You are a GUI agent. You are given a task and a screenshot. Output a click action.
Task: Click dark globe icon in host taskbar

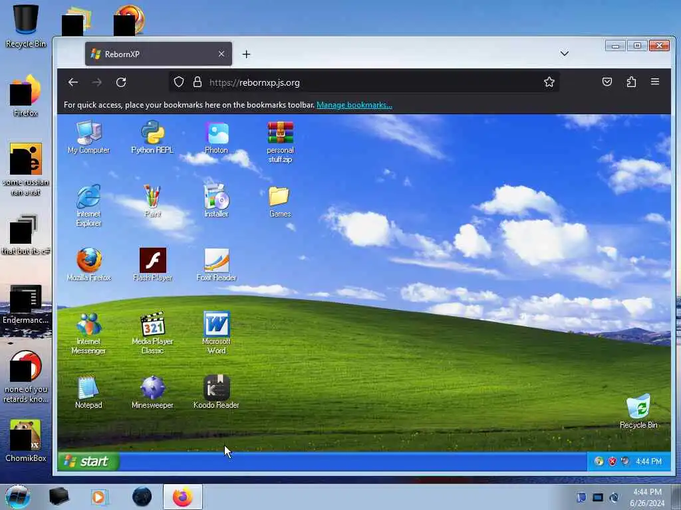142,497
